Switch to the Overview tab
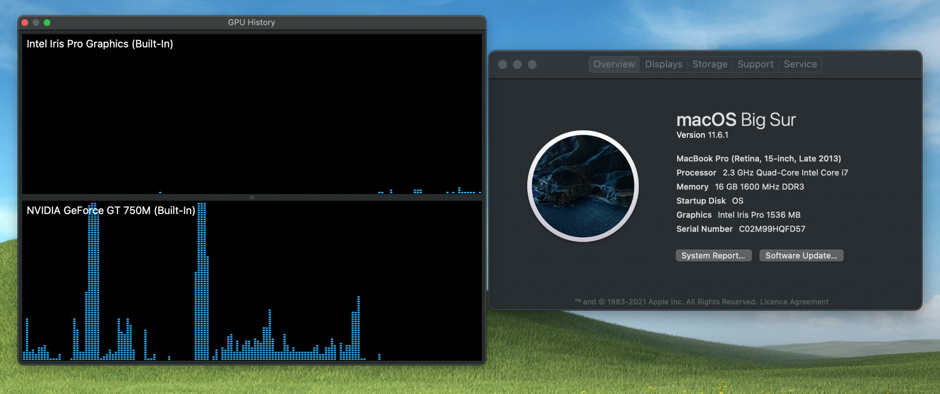 coord(614,64)
